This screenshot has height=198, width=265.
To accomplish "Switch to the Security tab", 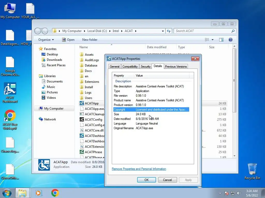I will click(145, 67).
